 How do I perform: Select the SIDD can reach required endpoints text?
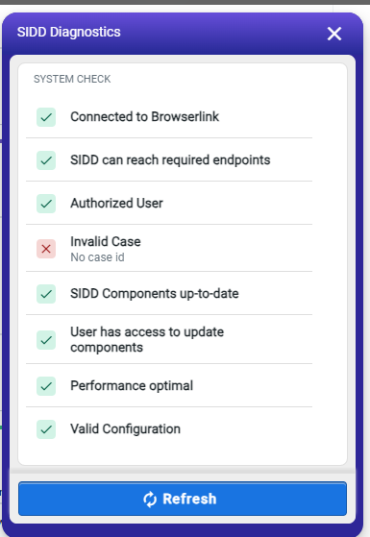[170, 160]
